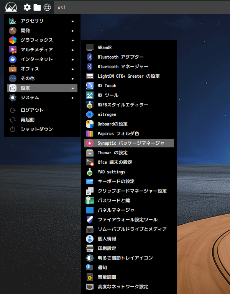This screenshot has height=294, width=230.
Task: Click the Xfce terminal settings icon
Action: click(90, 162)
